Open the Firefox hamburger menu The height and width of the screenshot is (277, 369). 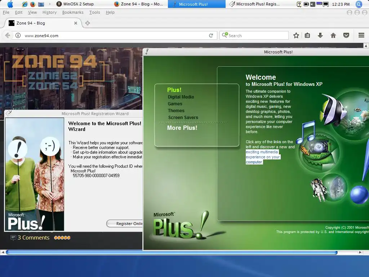pyautogui.click(x=361, y=36)
